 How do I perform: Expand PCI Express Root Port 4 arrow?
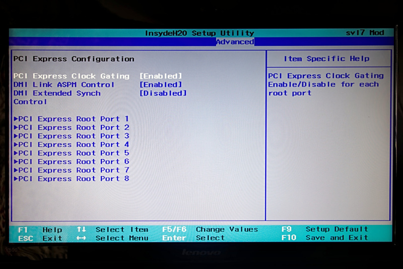(x=16, y=144)
